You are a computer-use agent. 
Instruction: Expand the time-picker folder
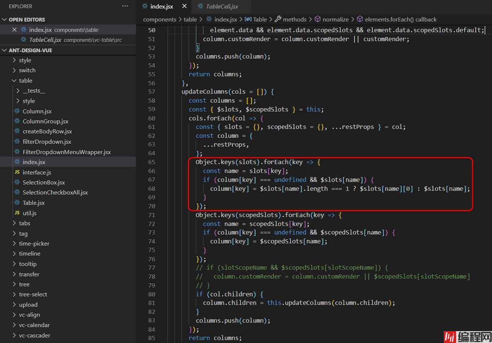click(x=34, y=243)
